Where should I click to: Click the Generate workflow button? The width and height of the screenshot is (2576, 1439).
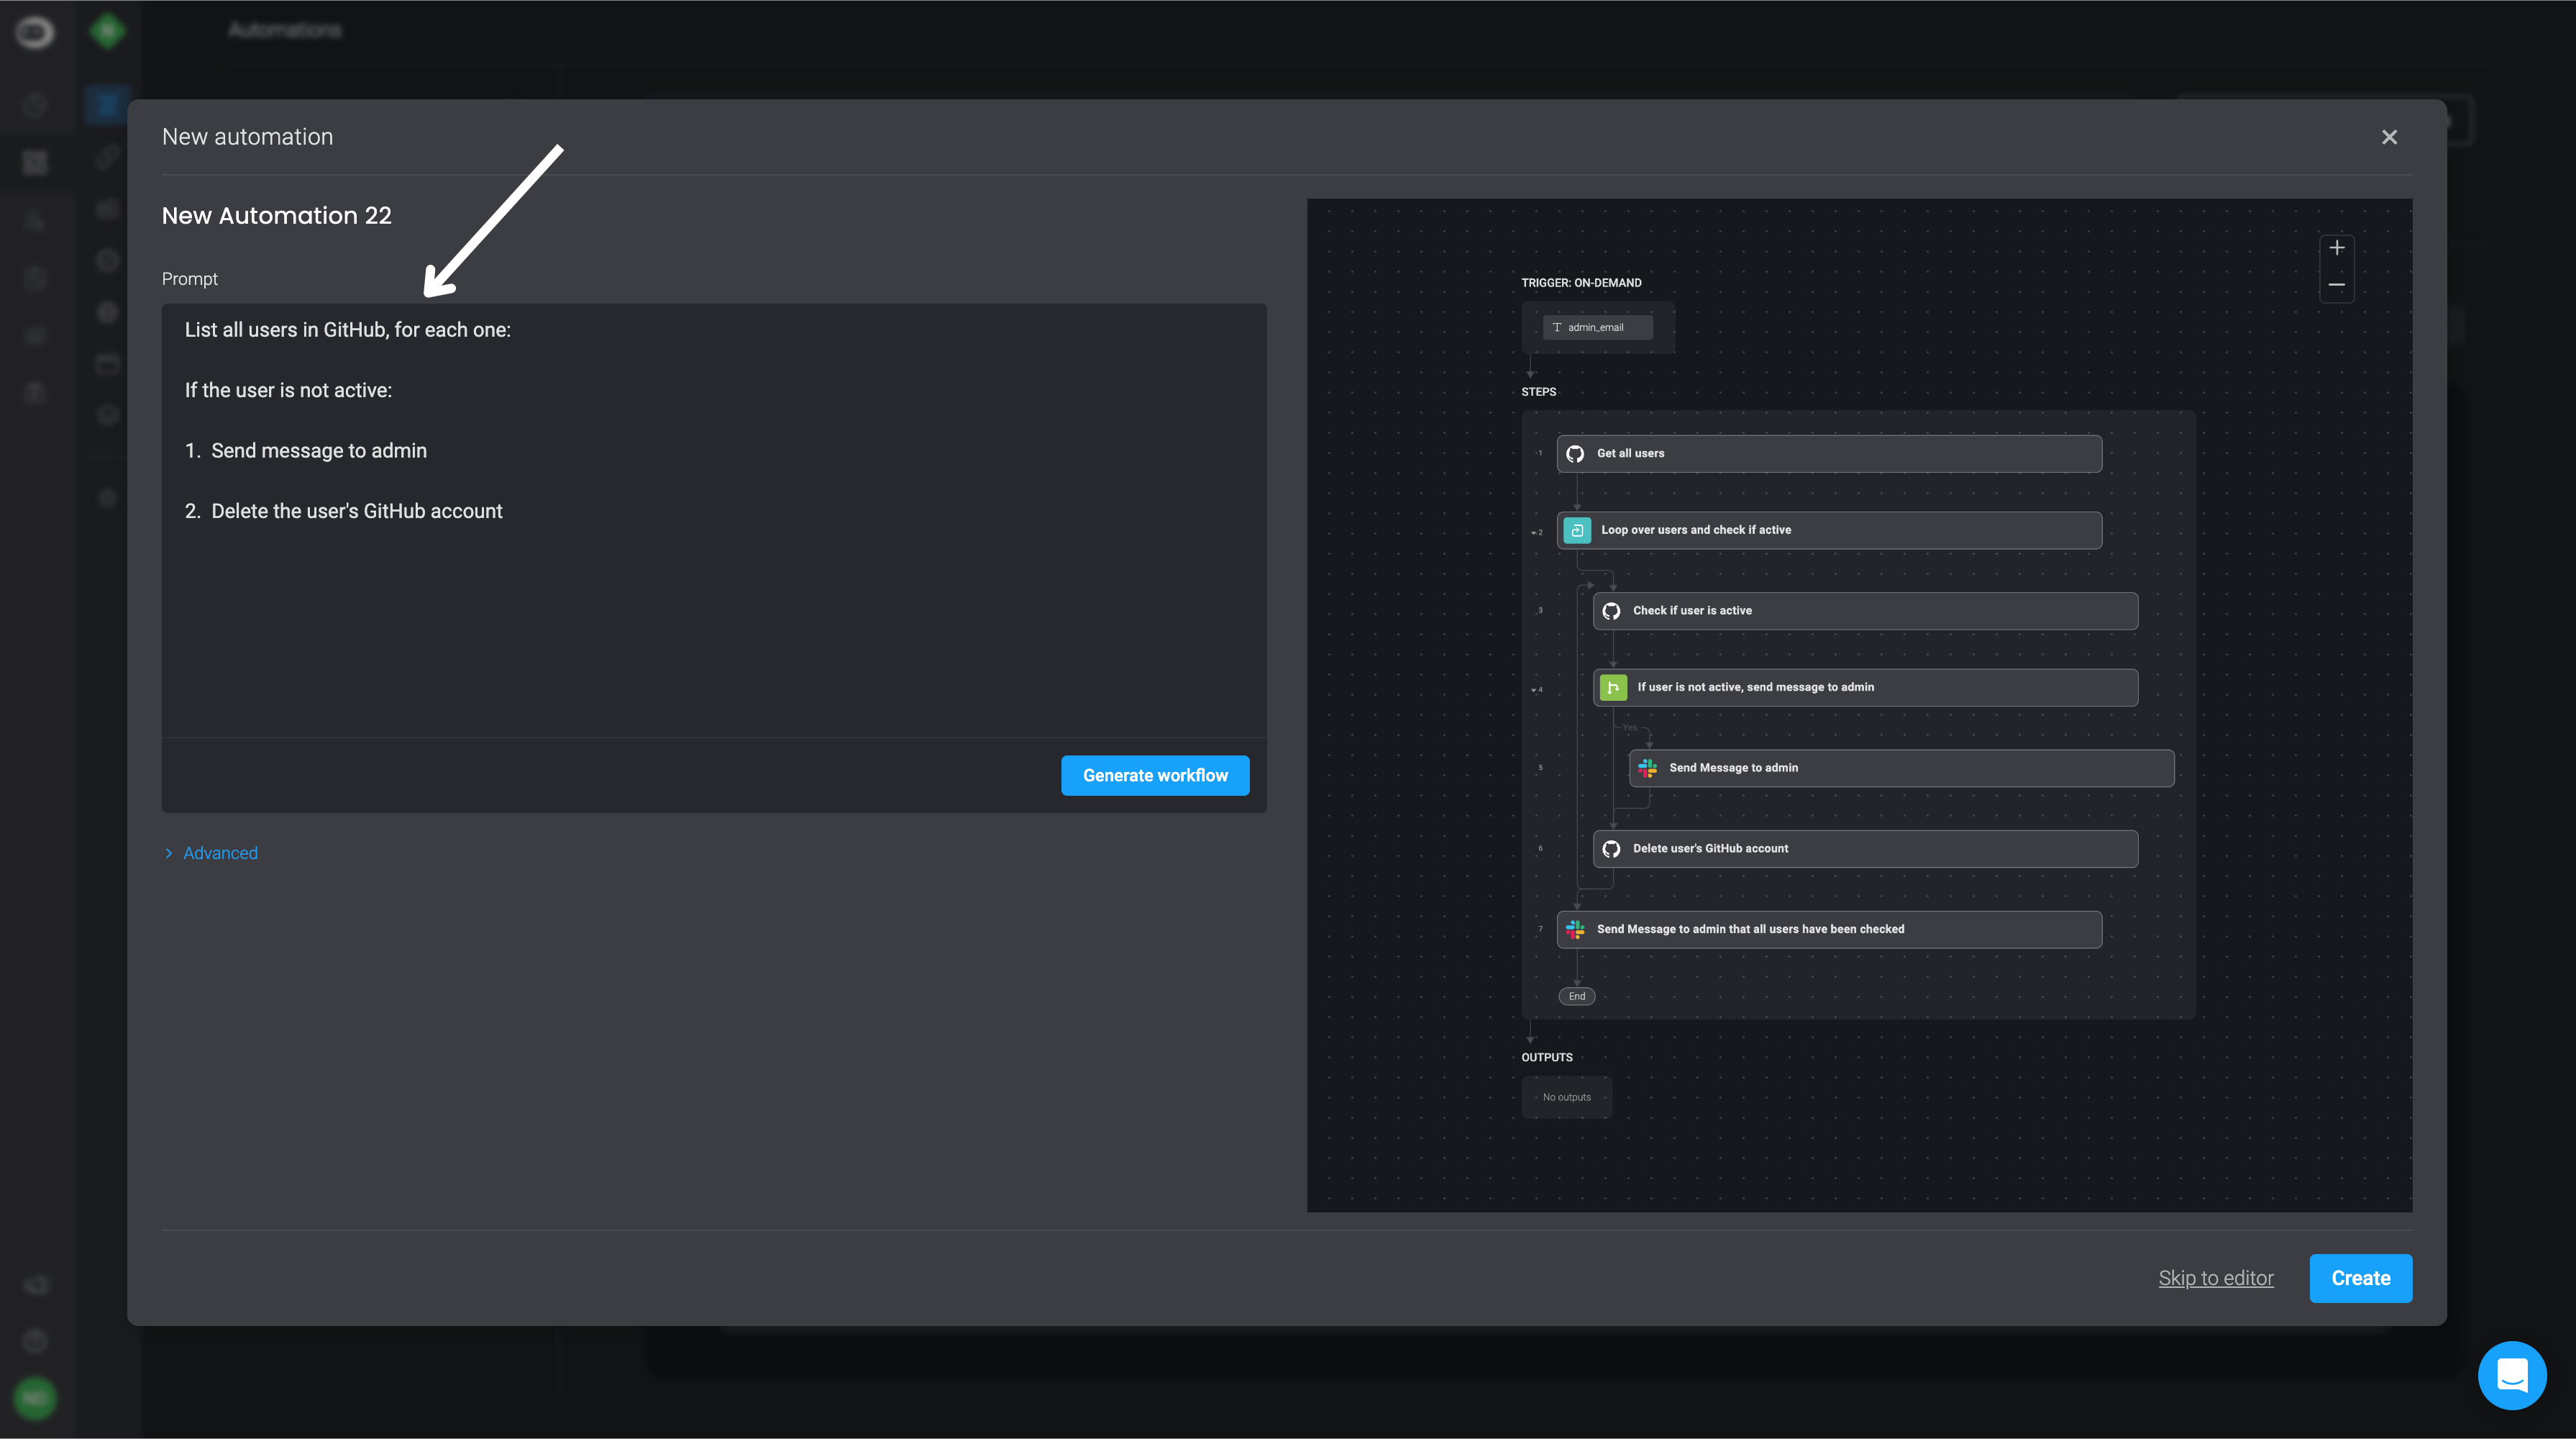[1155, 776]
